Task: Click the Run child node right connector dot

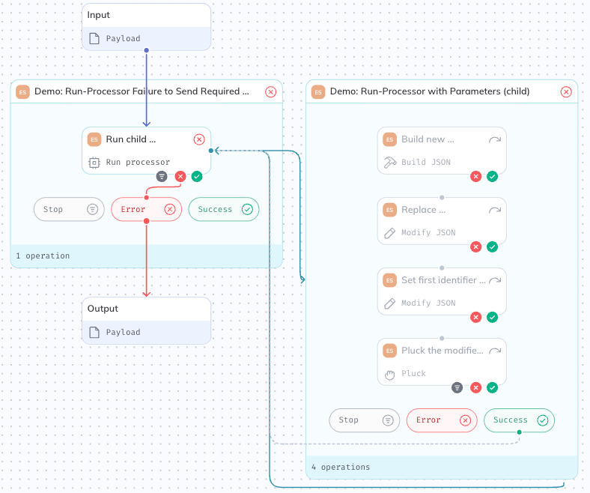Action: pyautogui.click(x=211, y=151)
